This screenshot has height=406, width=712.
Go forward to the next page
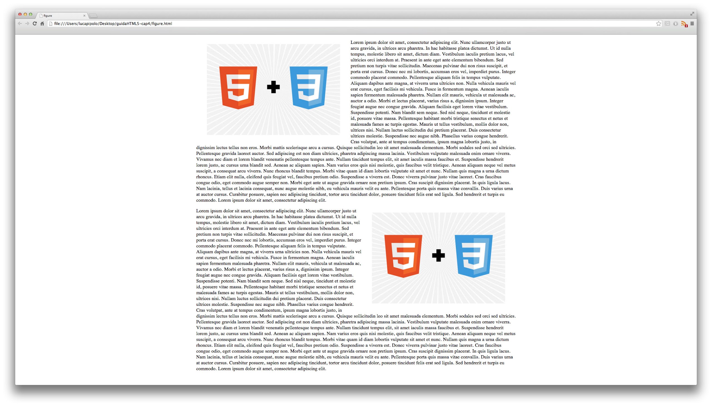coord(27,24)
